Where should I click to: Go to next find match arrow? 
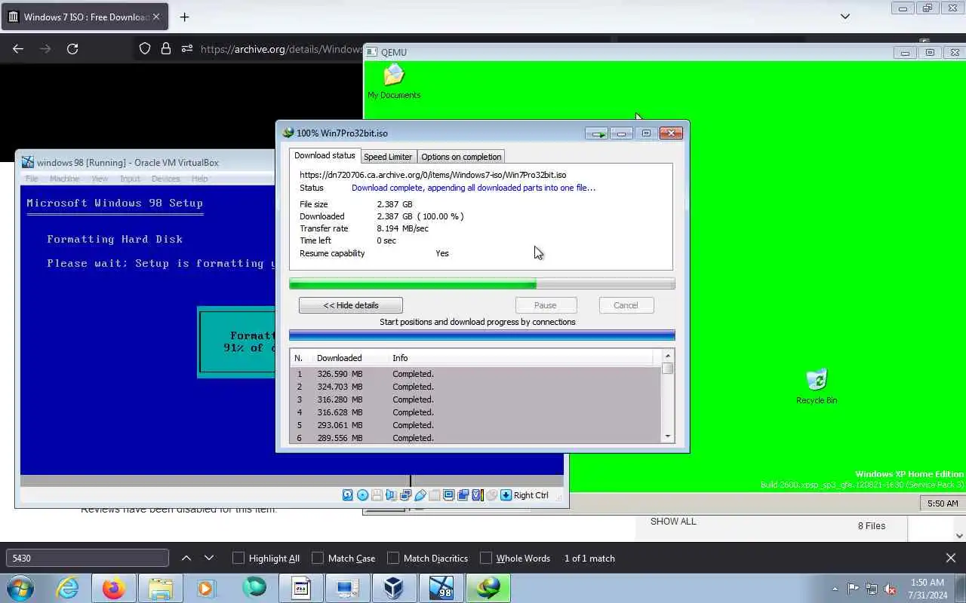click(209, 558)
